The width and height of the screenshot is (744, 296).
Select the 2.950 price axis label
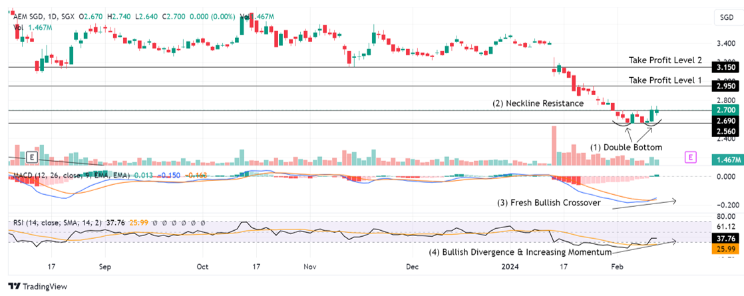726,87
